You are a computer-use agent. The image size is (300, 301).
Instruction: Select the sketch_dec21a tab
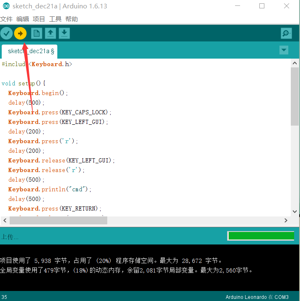(30, 51)
